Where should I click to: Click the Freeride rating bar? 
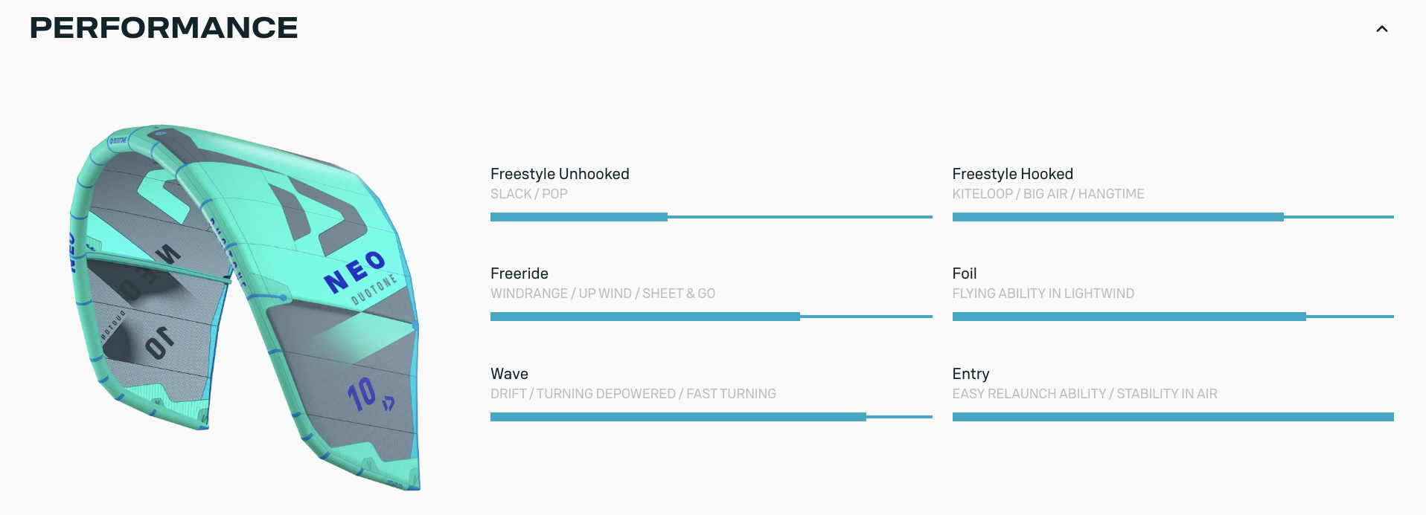pyautogui.click(x=712, y=317)
